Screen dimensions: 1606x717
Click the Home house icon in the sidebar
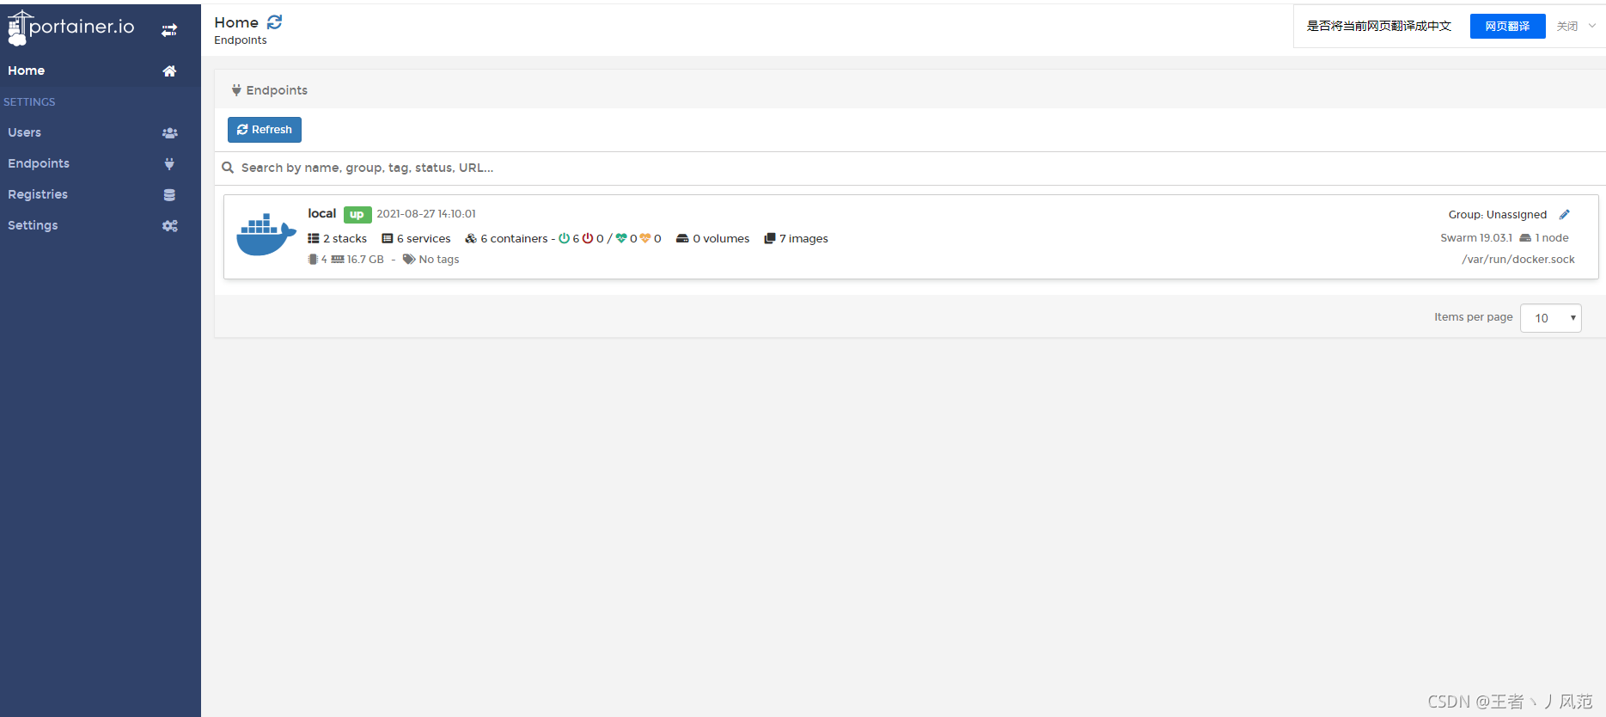click(x=169, y=71)
